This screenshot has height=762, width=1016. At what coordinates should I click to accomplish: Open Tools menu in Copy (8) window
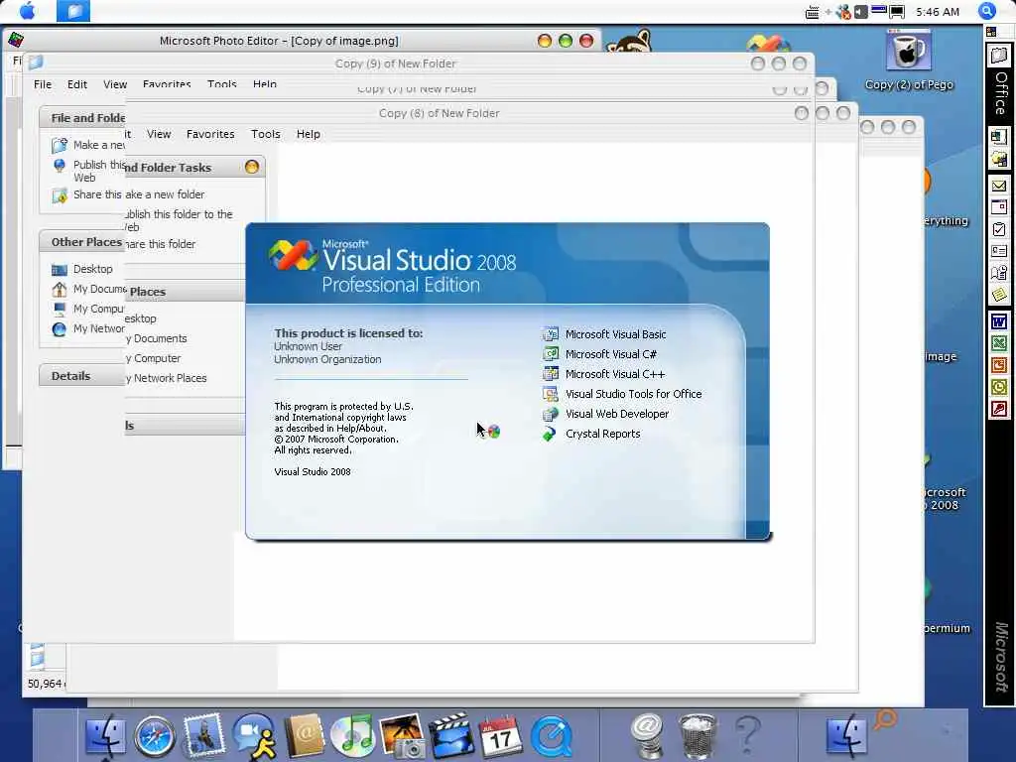point(266,134)
